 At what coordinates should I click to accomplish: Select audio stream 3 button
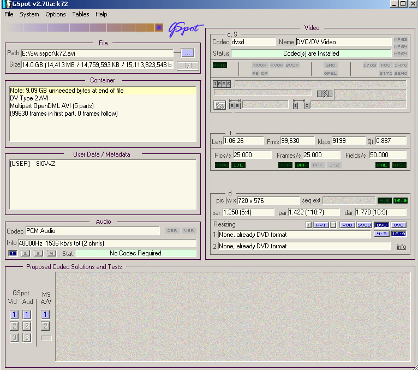coord(38,253)
